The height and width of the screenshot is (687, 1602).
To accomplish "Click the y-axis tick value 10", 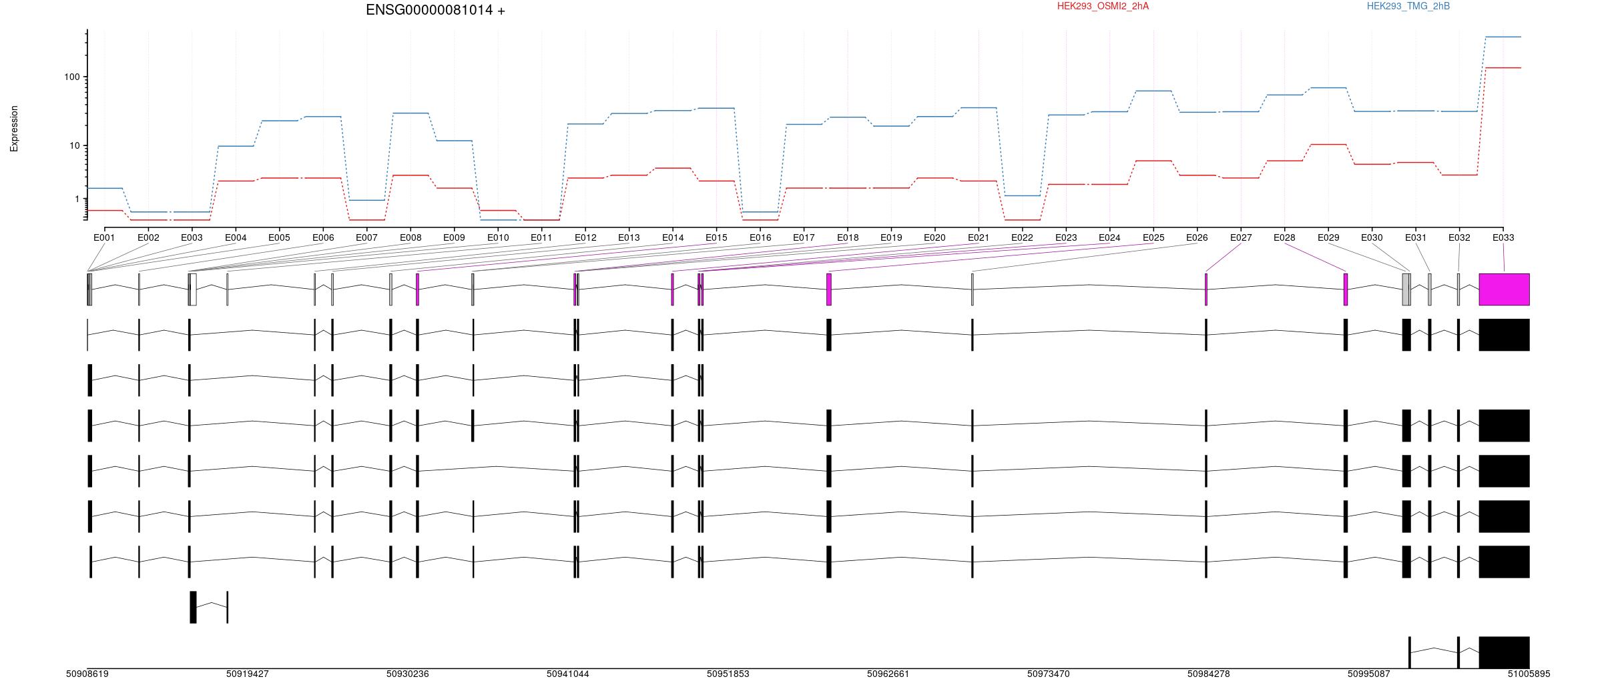I will (x=75, y=145).
